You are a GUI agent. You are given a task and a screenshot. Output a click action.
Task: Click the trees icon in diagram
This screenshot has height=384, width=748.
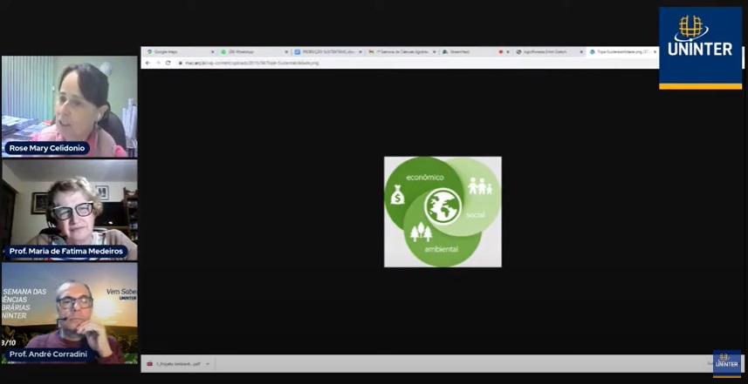coord(422,232)
